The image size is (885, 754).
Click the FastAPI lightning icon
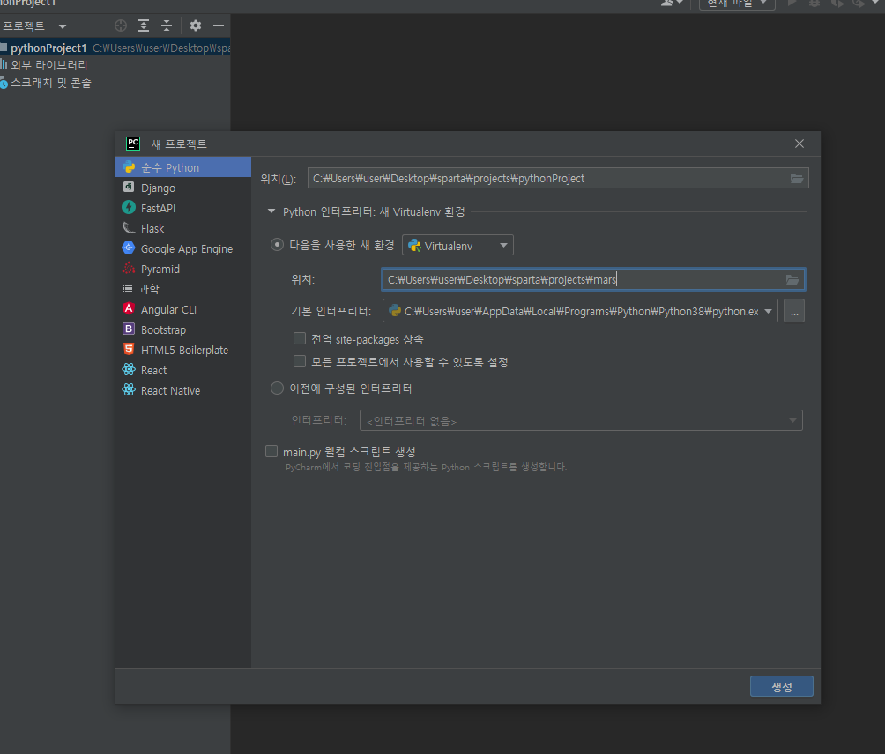pos(129,208)
